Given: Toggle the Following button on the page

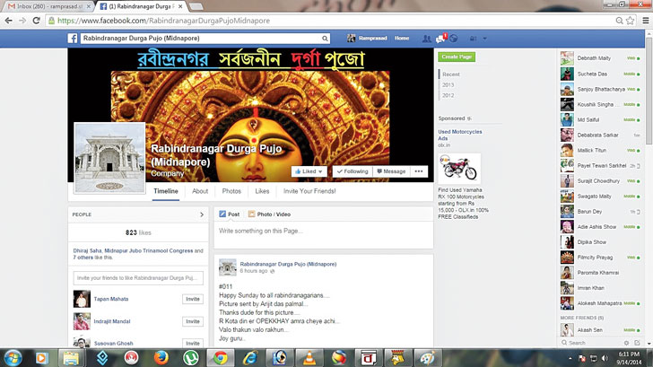Looking at the screenshot, I should pyautogui.click(x=353, y=171).
